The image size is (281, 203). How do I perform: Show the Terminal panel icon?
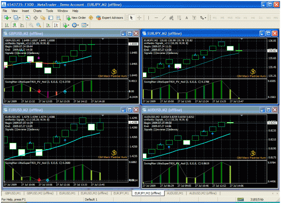pos(51,18)
